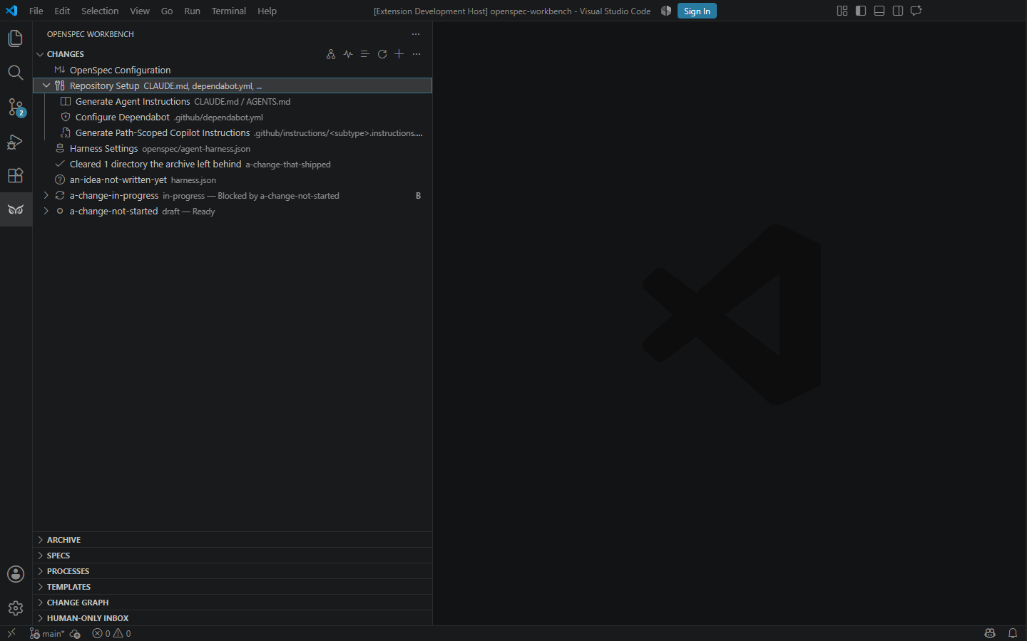Toggle Primary Side Bar visibility
Viewport: 1027px width, 641px height.
(x=861, y=11)
